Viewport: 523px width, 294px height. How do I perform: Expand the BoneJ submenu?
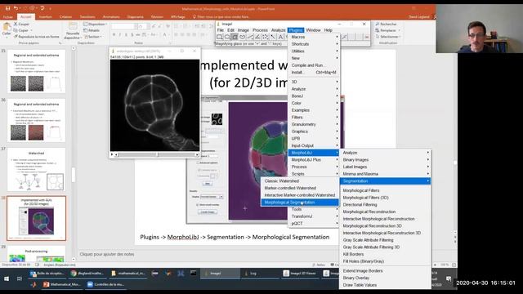pos(314,96)
